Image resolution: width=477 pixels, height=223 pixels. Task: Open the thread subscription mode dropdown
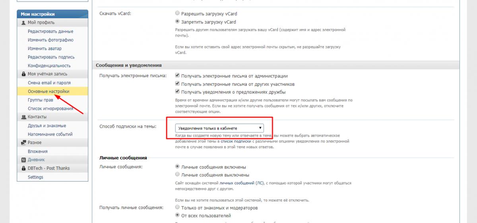point(219,128)
